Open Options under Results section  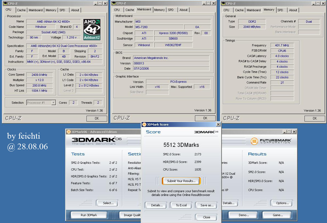tap(282, 203)
